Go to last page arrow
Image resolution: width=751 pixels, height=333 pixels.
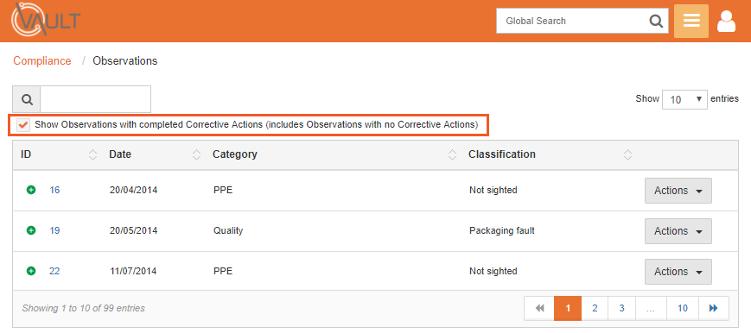click(714, 309)
